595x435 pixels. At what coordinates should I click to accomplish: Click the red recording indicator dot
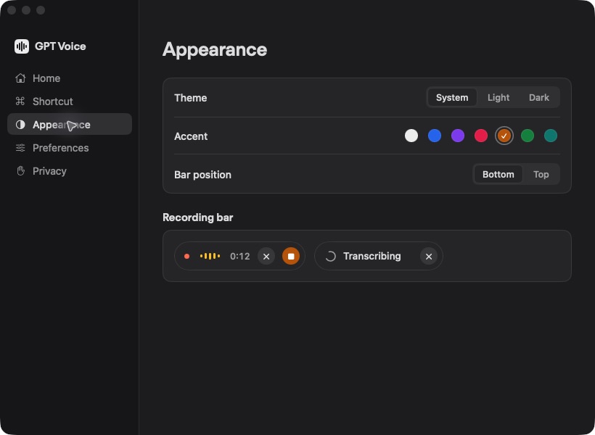click(186, 257)
